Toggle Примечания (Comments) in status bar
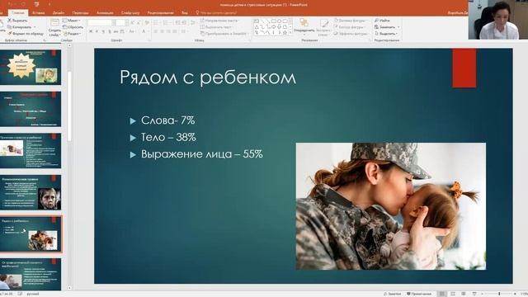This screenshot has height=297, width=528. click(x=419, y=294)
